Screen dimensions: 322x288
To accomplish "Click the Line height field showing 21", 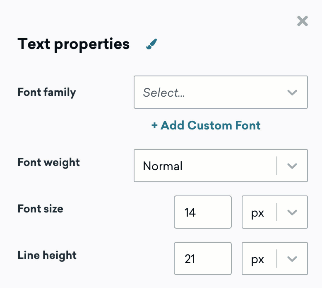I will click(x=203, y=259).
